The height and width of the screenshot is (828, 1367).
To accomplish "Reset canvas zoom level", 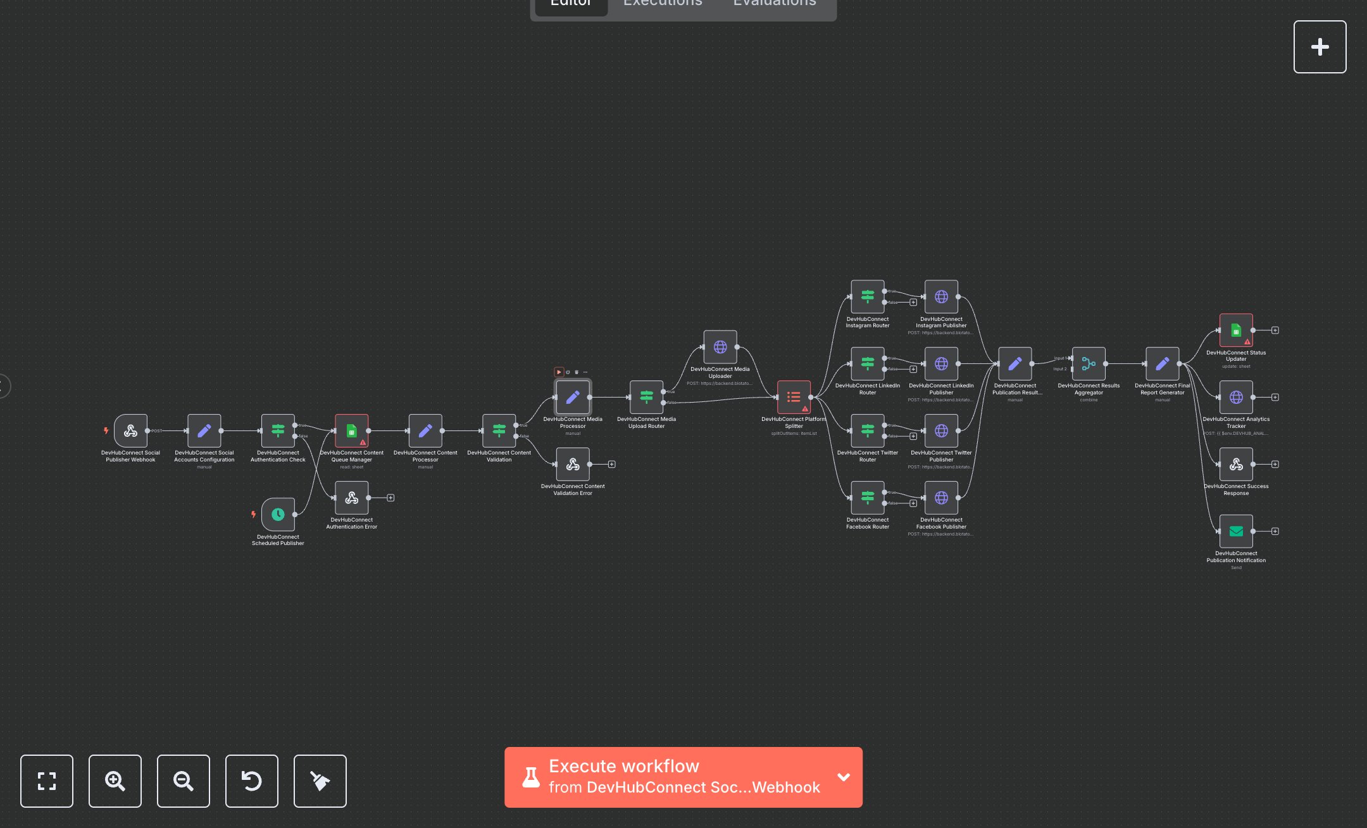I will pyautogui.click(x=251, y=781).
